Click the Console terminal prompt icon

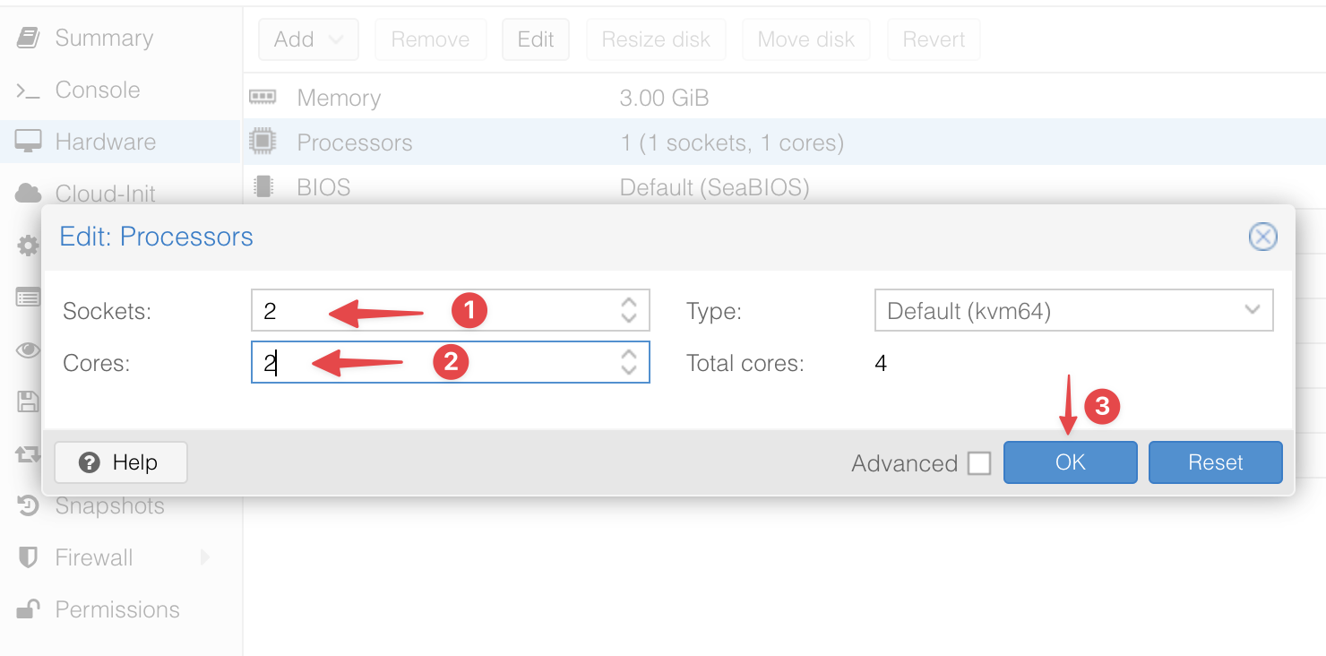pyautogui.click(x=28, y=91)
